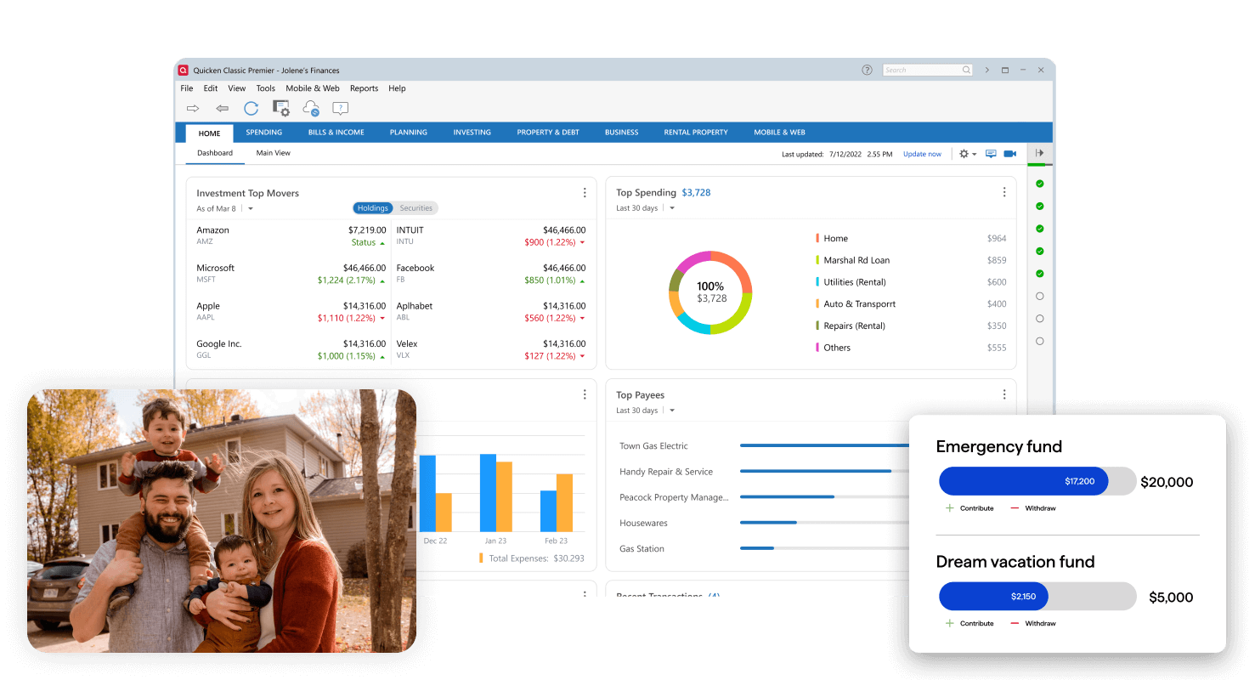Viewport: 1255px width, 680px height.
Task: Click the refresh sync toolbar icon
Action: click(251, 108)
